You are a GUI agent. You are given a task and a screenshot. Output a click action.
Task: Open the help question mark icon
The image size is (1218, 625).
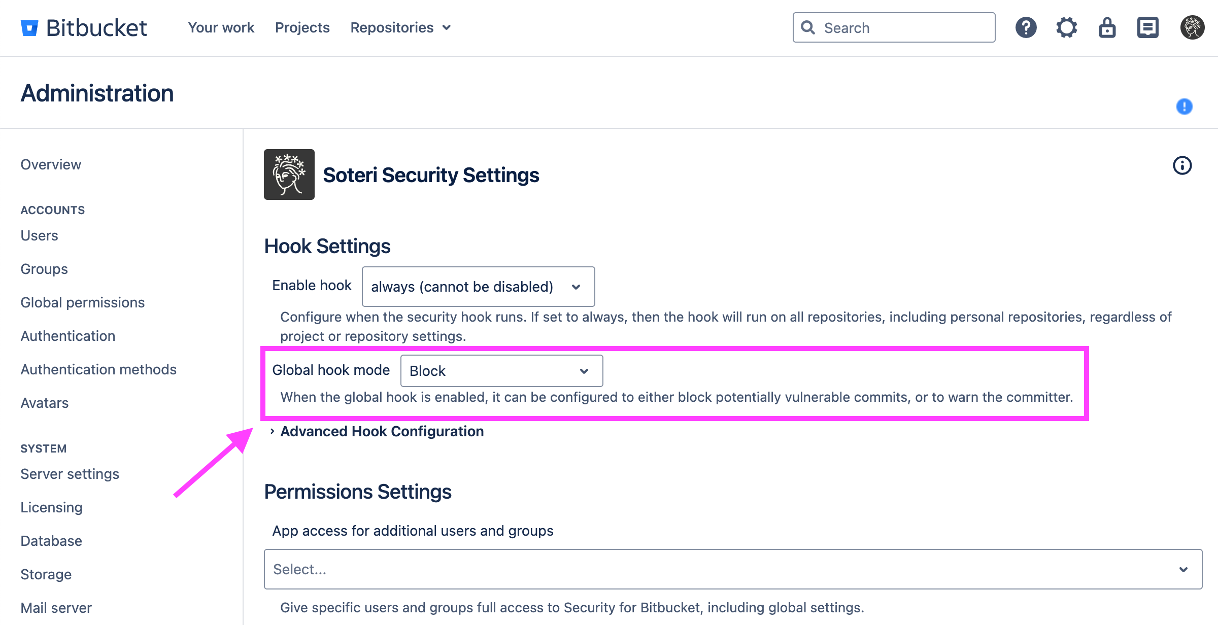[1026, 27]
